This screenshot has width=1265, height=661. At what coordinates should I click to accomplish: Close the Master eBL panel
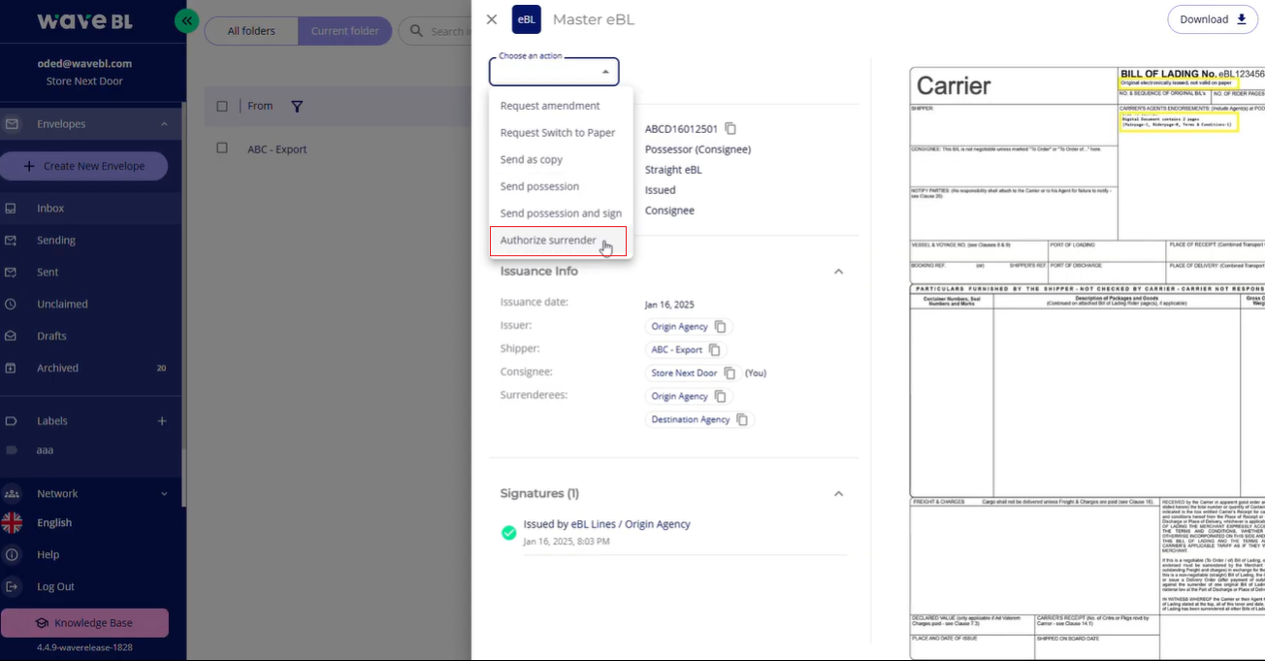[x=492, y=19]
